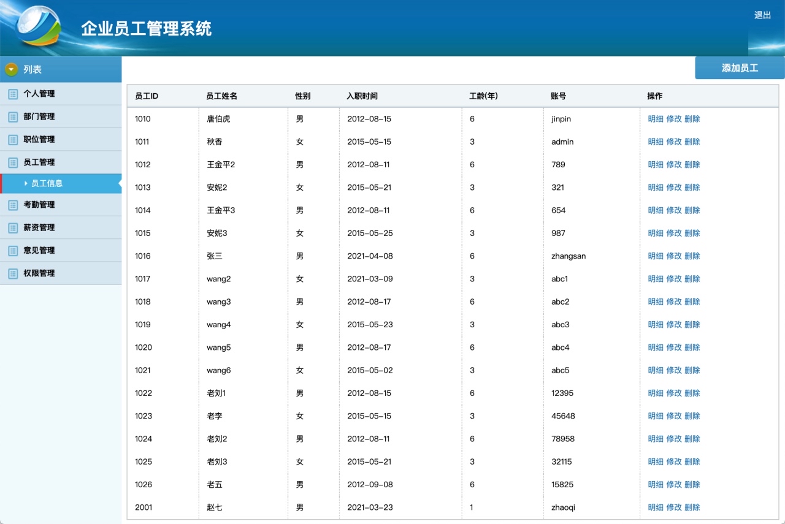Click the 退出 logout link
This screenshot has height=524, width=785.
coord(762,15)
